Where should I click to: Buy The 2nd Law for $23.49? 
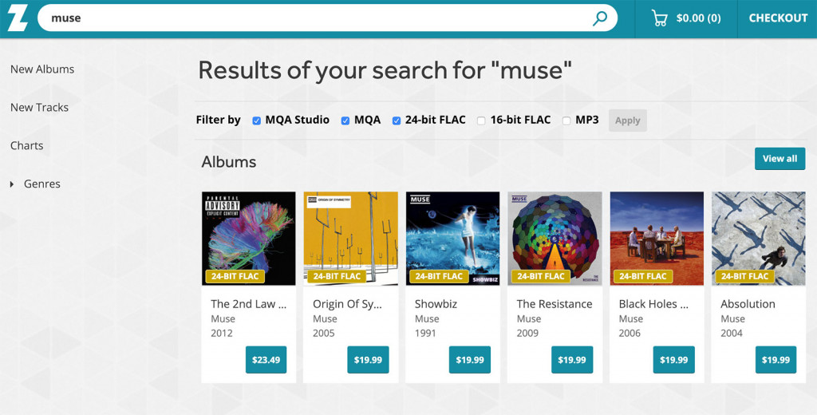266,360
